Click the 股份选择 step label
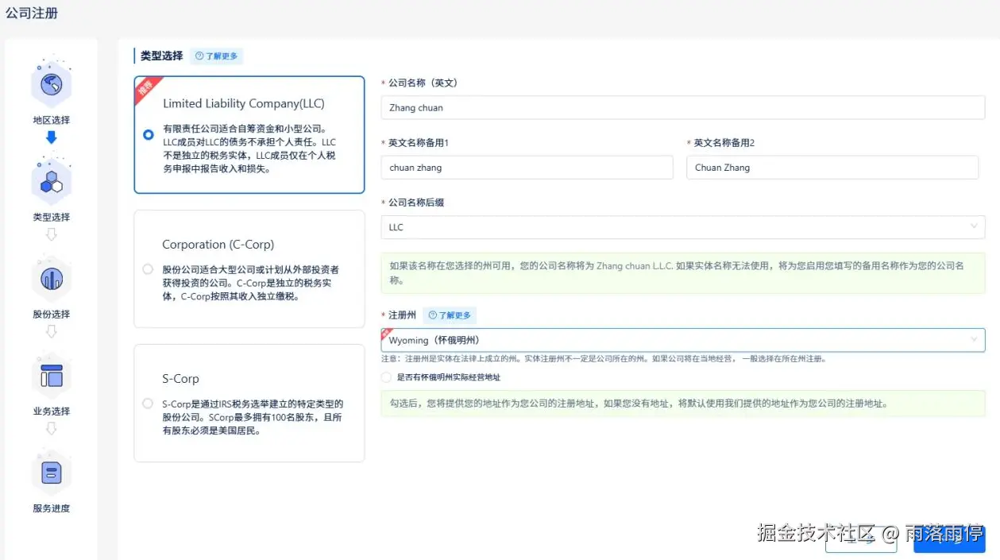Screen dimensions: 1000x560 [52, 314]
